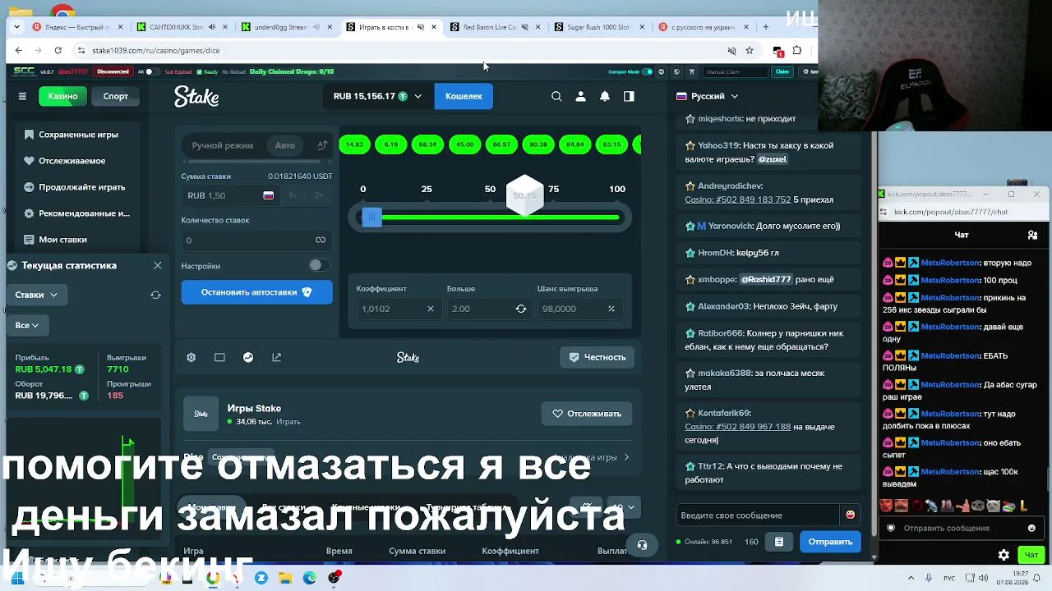This screenshot has width=1052, height=591.
Task: Expand the Все filter dropdown
Action: [27, 325]
